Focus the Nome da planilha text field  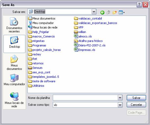pos(85,98)
